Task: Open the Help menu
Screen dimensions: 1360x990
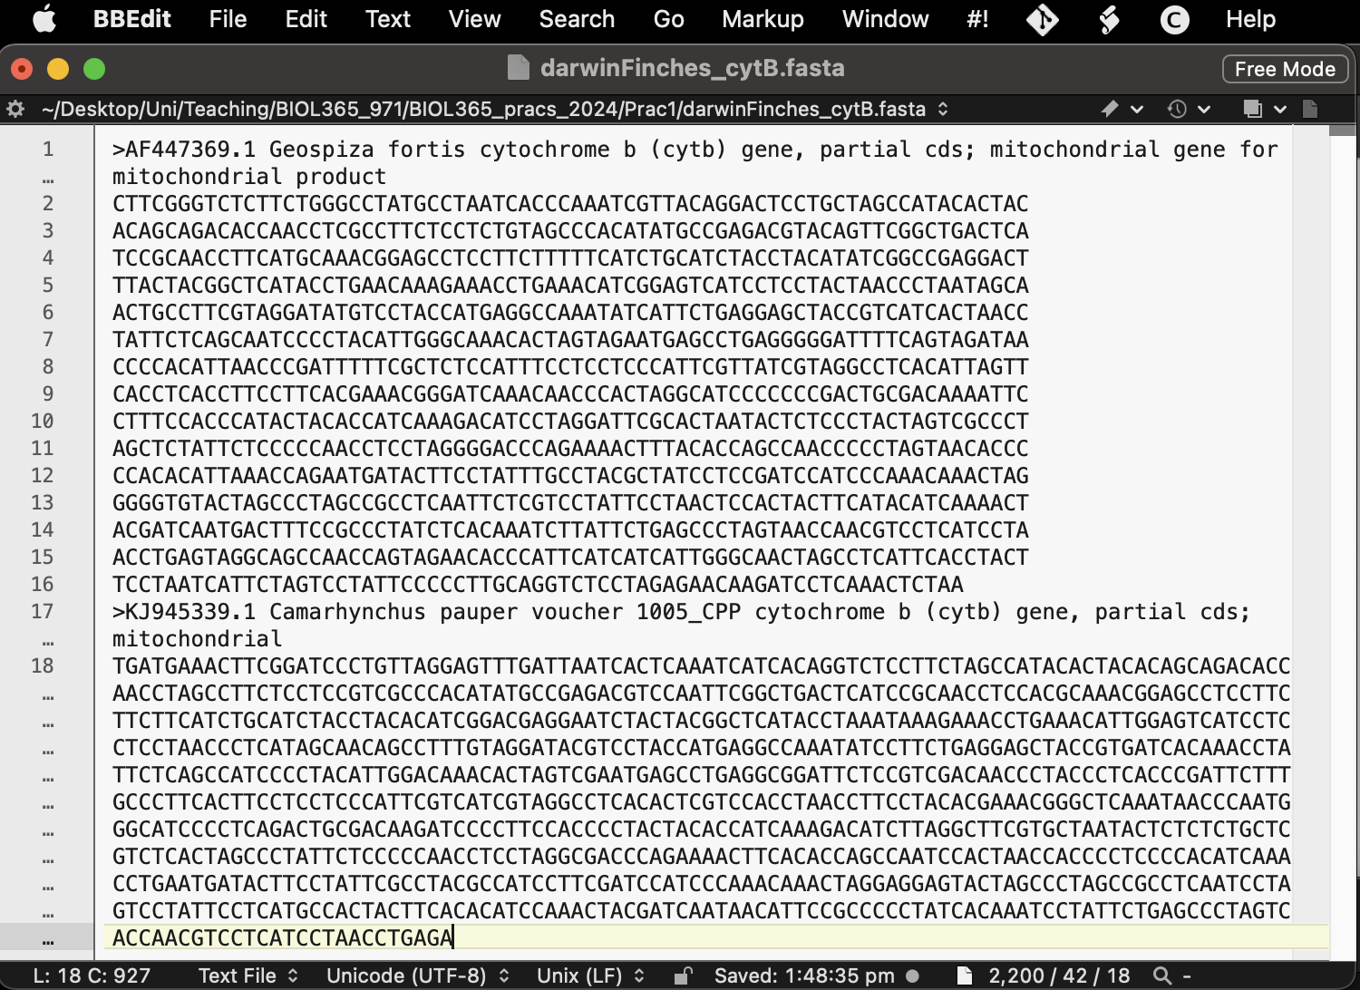Action: click(1250, 19)
